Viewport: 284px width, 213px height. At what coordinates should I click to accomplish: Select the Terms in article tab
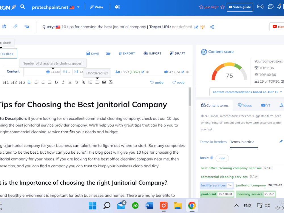tap(242, 142)
